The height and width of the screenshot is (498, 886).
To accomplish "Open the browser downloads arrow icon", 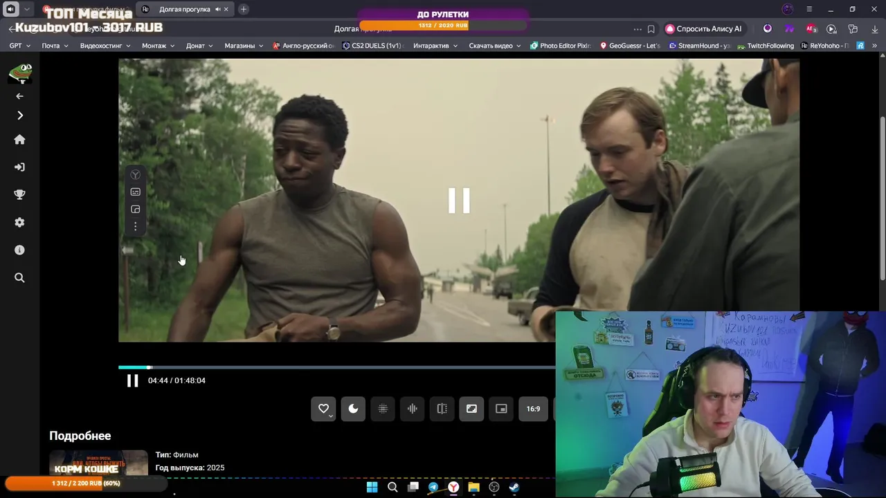I will pos(874,29).
